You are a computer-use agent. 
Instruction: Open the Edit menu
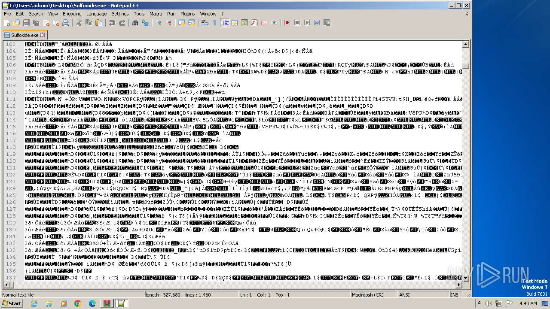[20, 14]
